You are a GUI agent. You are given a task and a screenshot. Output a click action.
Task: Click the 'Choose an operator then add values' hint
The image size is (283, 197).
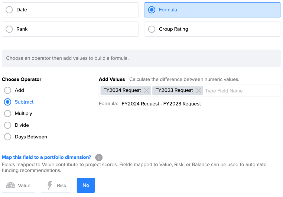[x=67, y=58]
